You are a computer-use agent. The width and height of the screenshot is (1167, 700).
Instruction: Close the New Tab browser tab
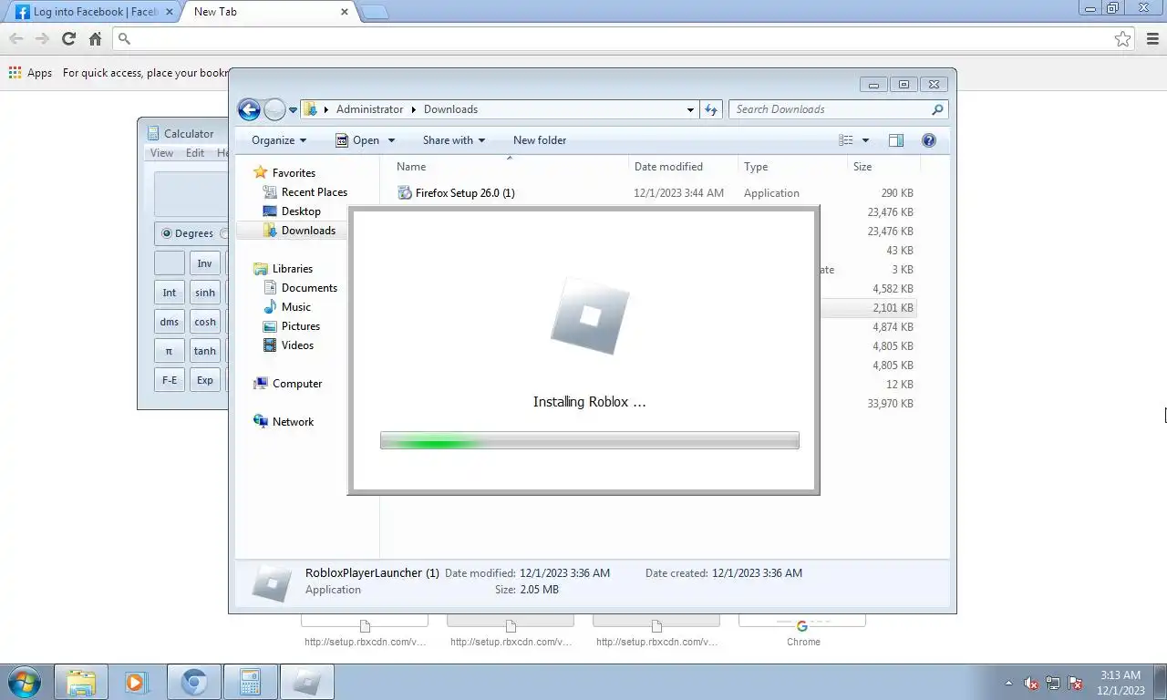click(x=345, y=12)
